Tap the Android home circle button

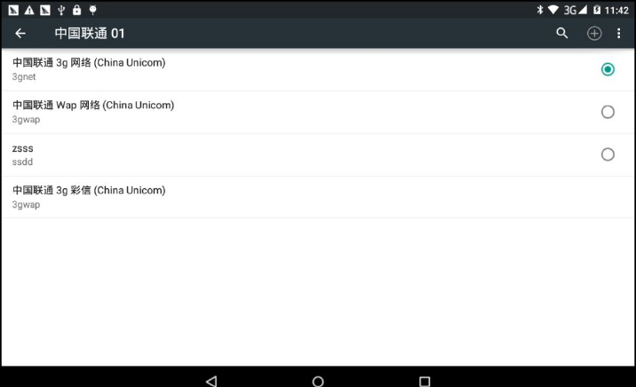(x=318, y=381)
